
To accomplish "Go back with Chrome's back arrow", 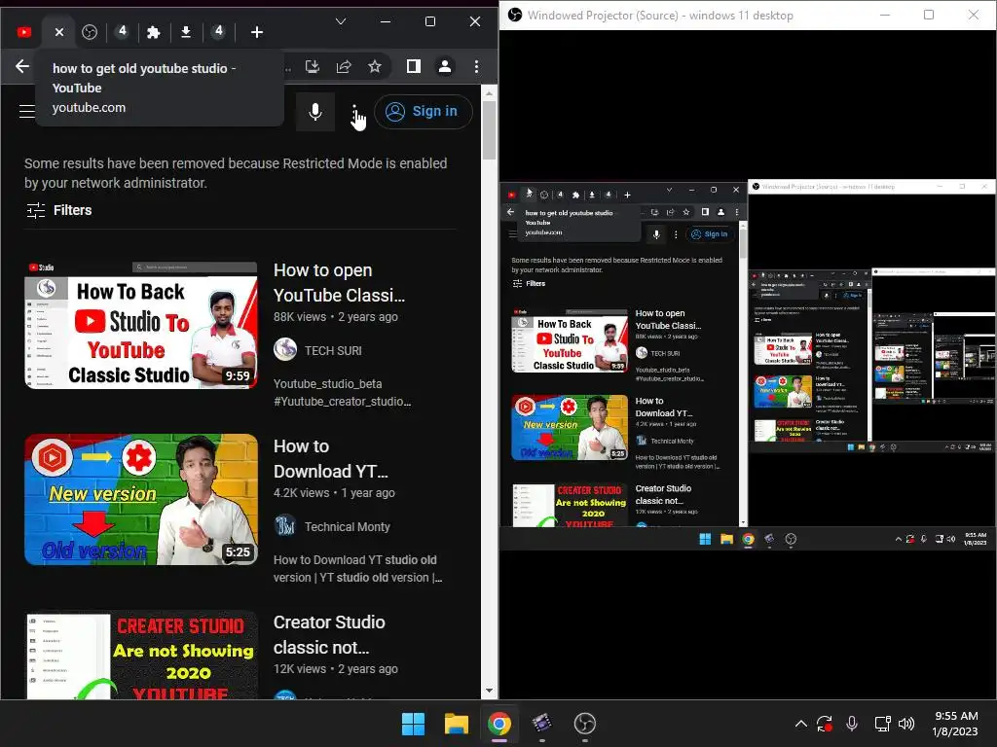I will coord(22,66).
